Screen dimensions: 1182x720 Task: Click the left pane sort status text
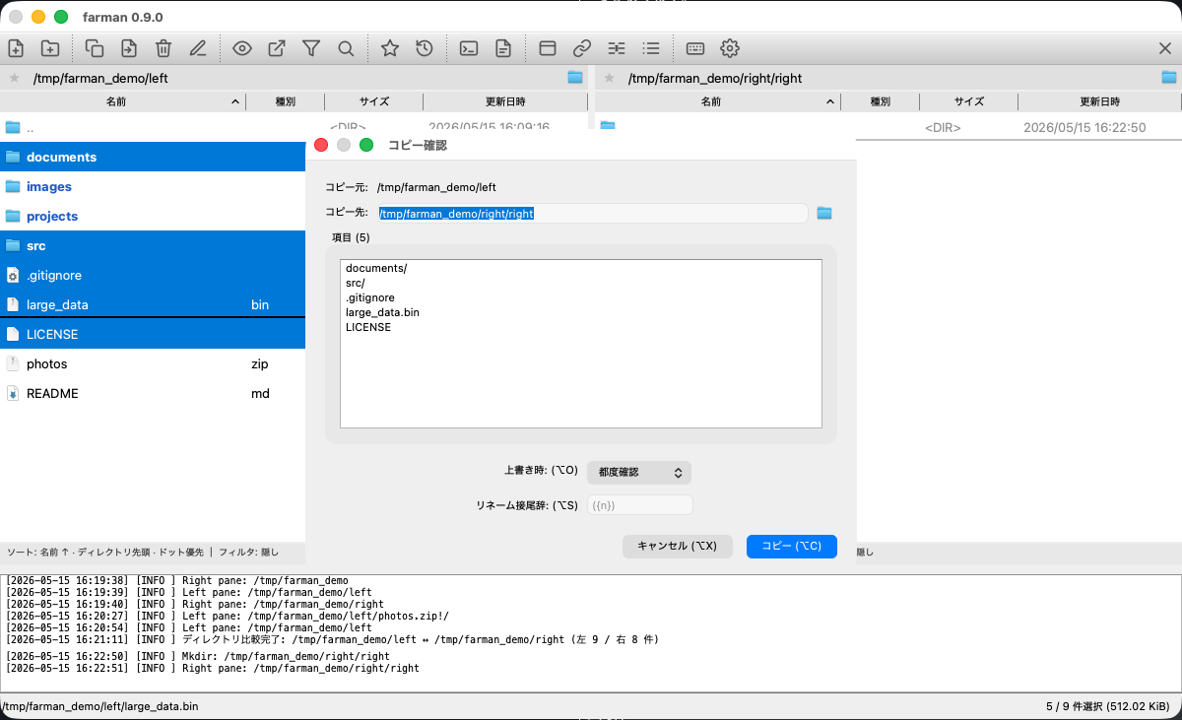click(143, 553)
